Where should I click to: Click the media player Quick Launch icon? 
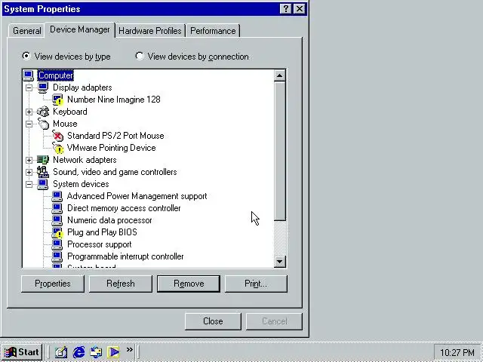[x=113, y=352]
